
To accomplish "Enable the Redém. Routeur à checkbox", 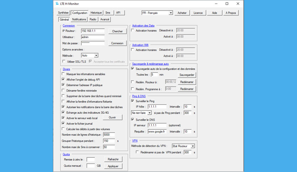I will click(133, 82).
